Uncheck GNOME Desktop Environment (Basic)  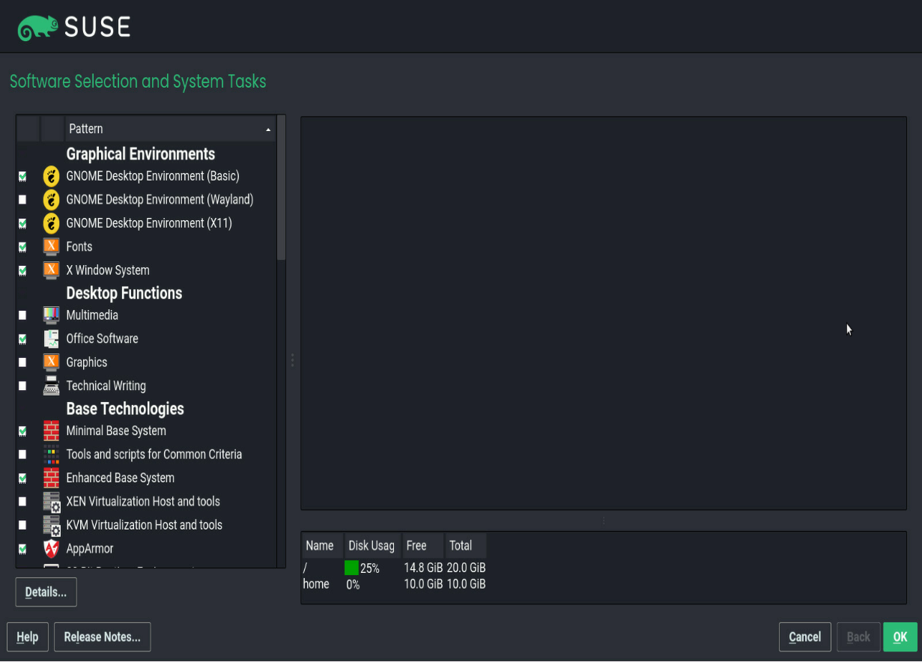(22, 177)
